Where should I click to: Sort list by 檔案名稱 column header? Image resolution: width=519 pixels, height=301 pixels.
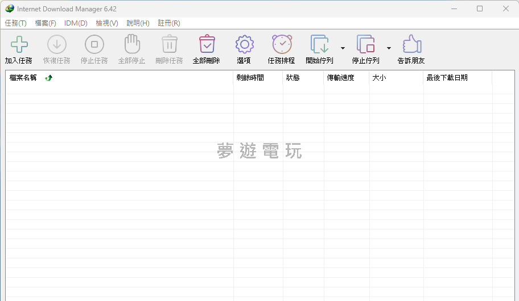[x=23, y=78]
